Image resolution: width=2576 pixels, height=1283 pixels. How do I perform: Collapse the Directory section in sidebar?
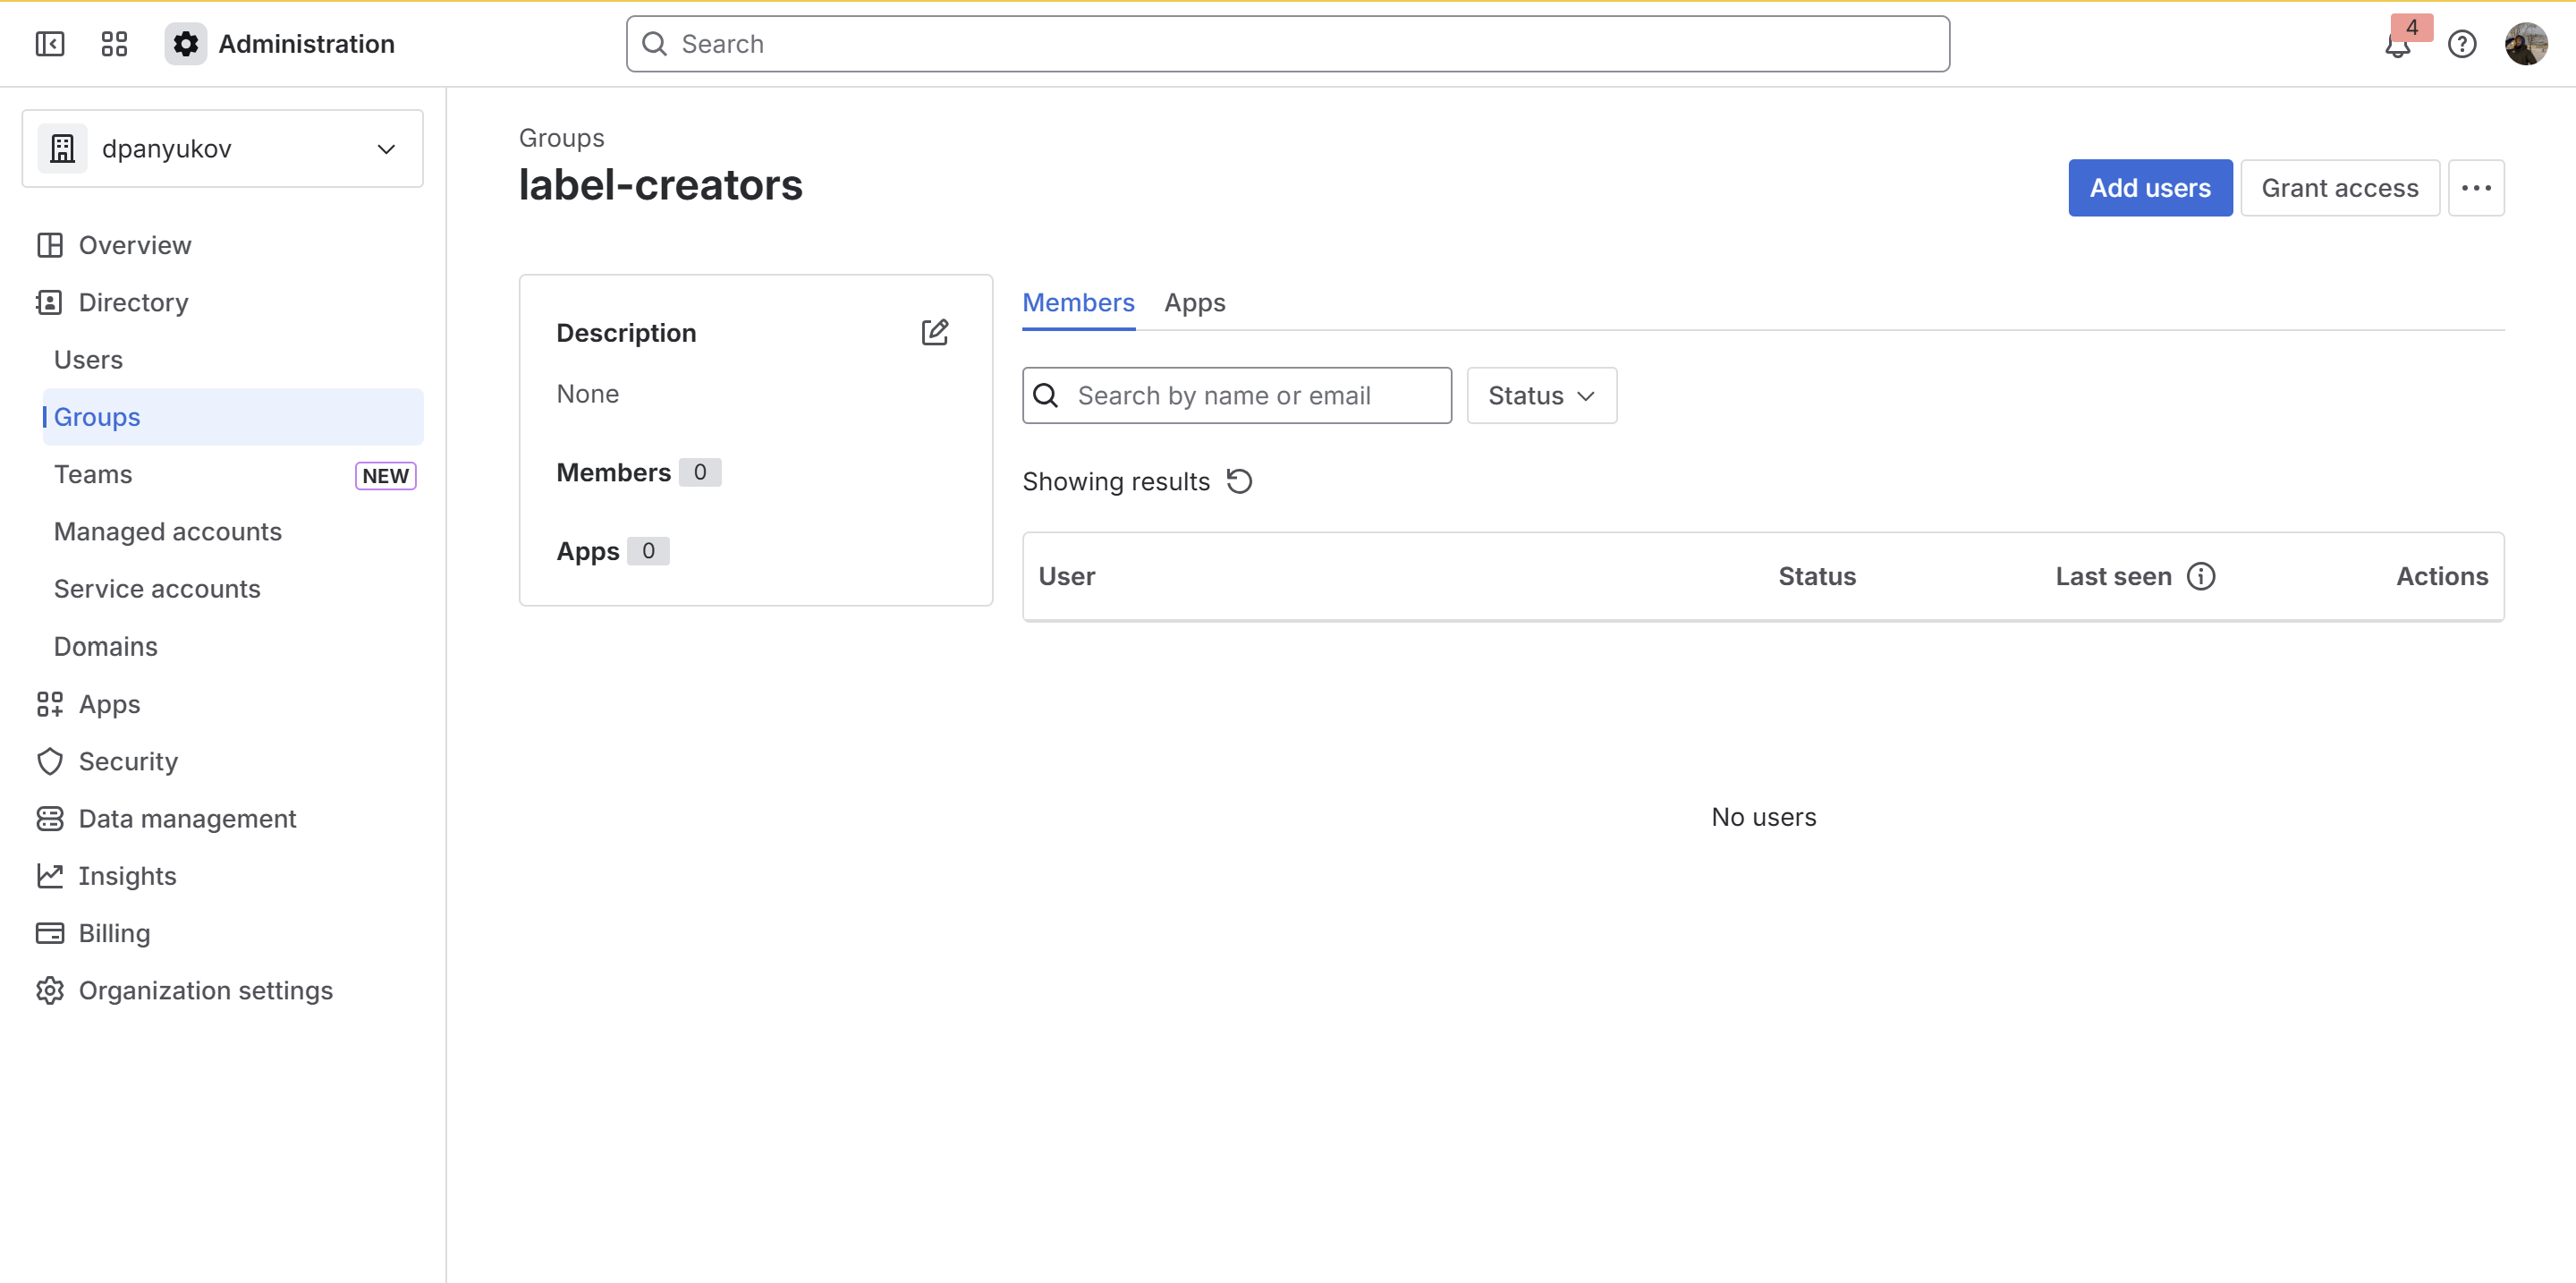(133, 302)
